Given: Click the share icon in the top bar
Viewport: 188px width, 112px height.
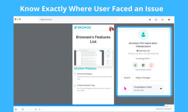Looking at the screenshot, I should tap(150, 20).
